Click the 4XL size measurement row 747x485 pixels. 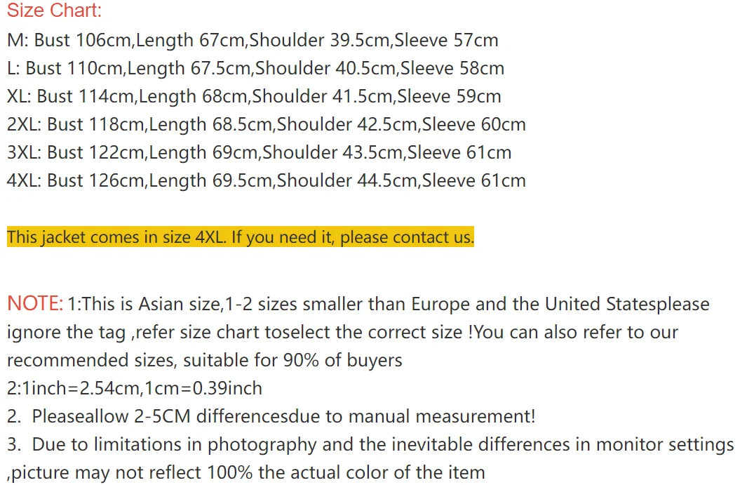[x=266, y=180]
